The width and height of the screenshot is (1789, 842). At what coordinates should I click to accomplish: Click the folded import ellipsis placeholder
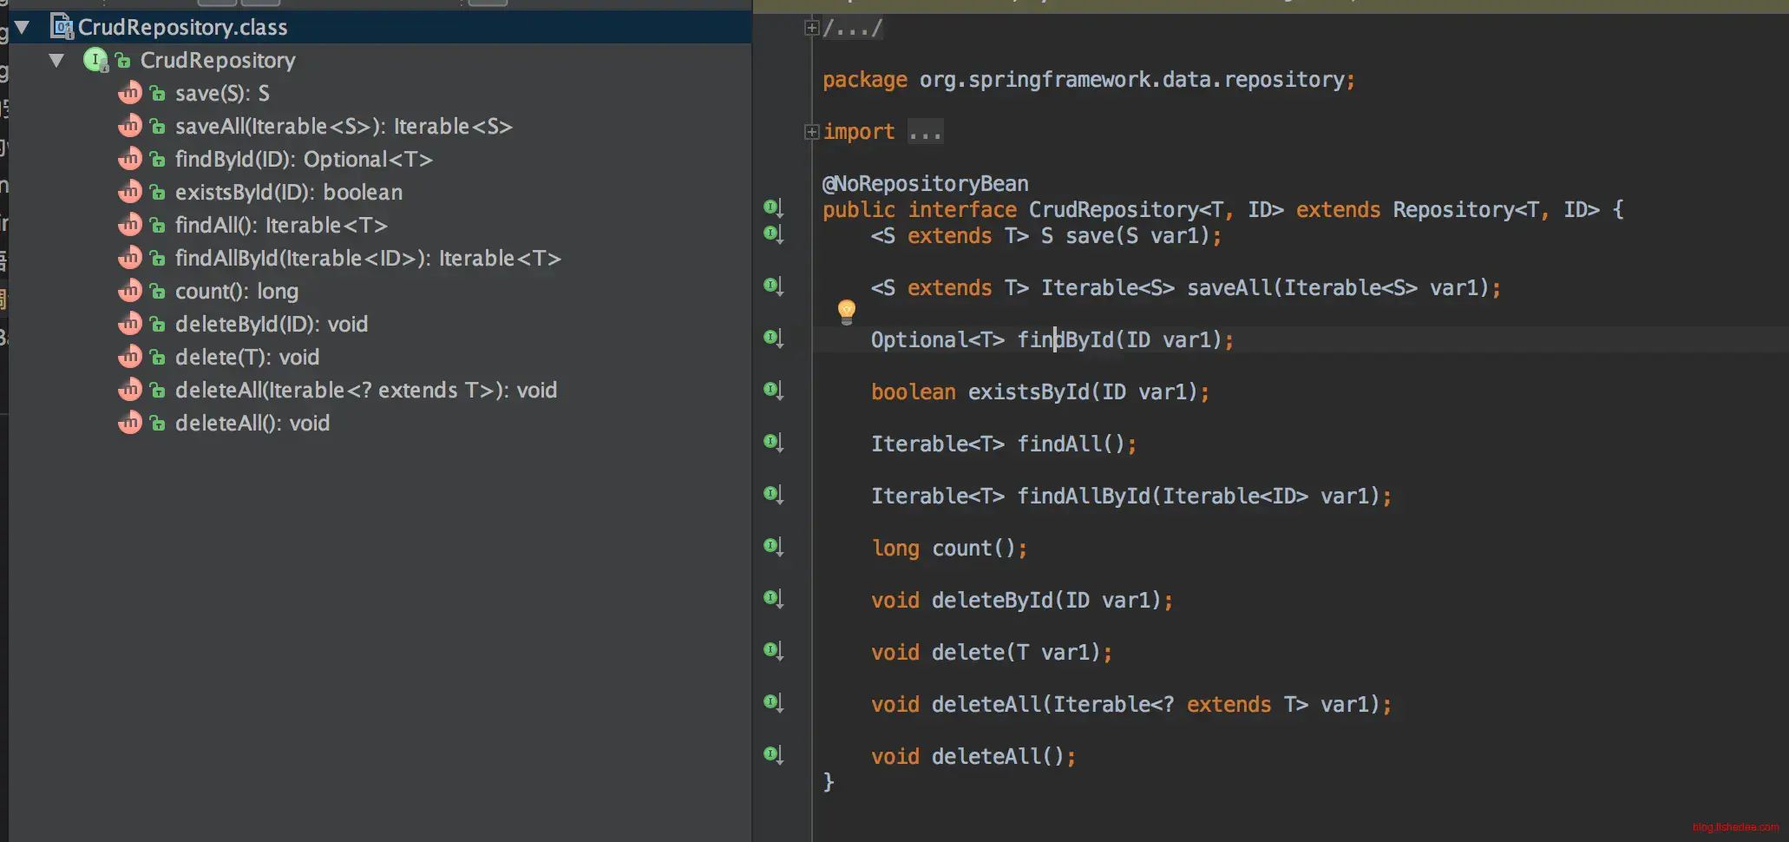click(x=925, y=132)
